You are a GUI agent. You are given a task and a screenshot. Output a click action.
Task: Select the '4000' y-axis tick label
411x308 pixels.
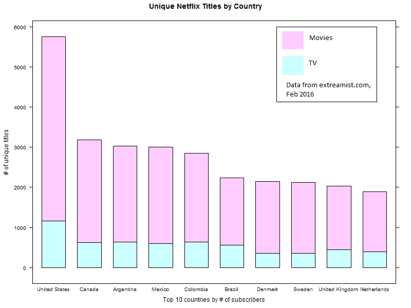[20, 107]
